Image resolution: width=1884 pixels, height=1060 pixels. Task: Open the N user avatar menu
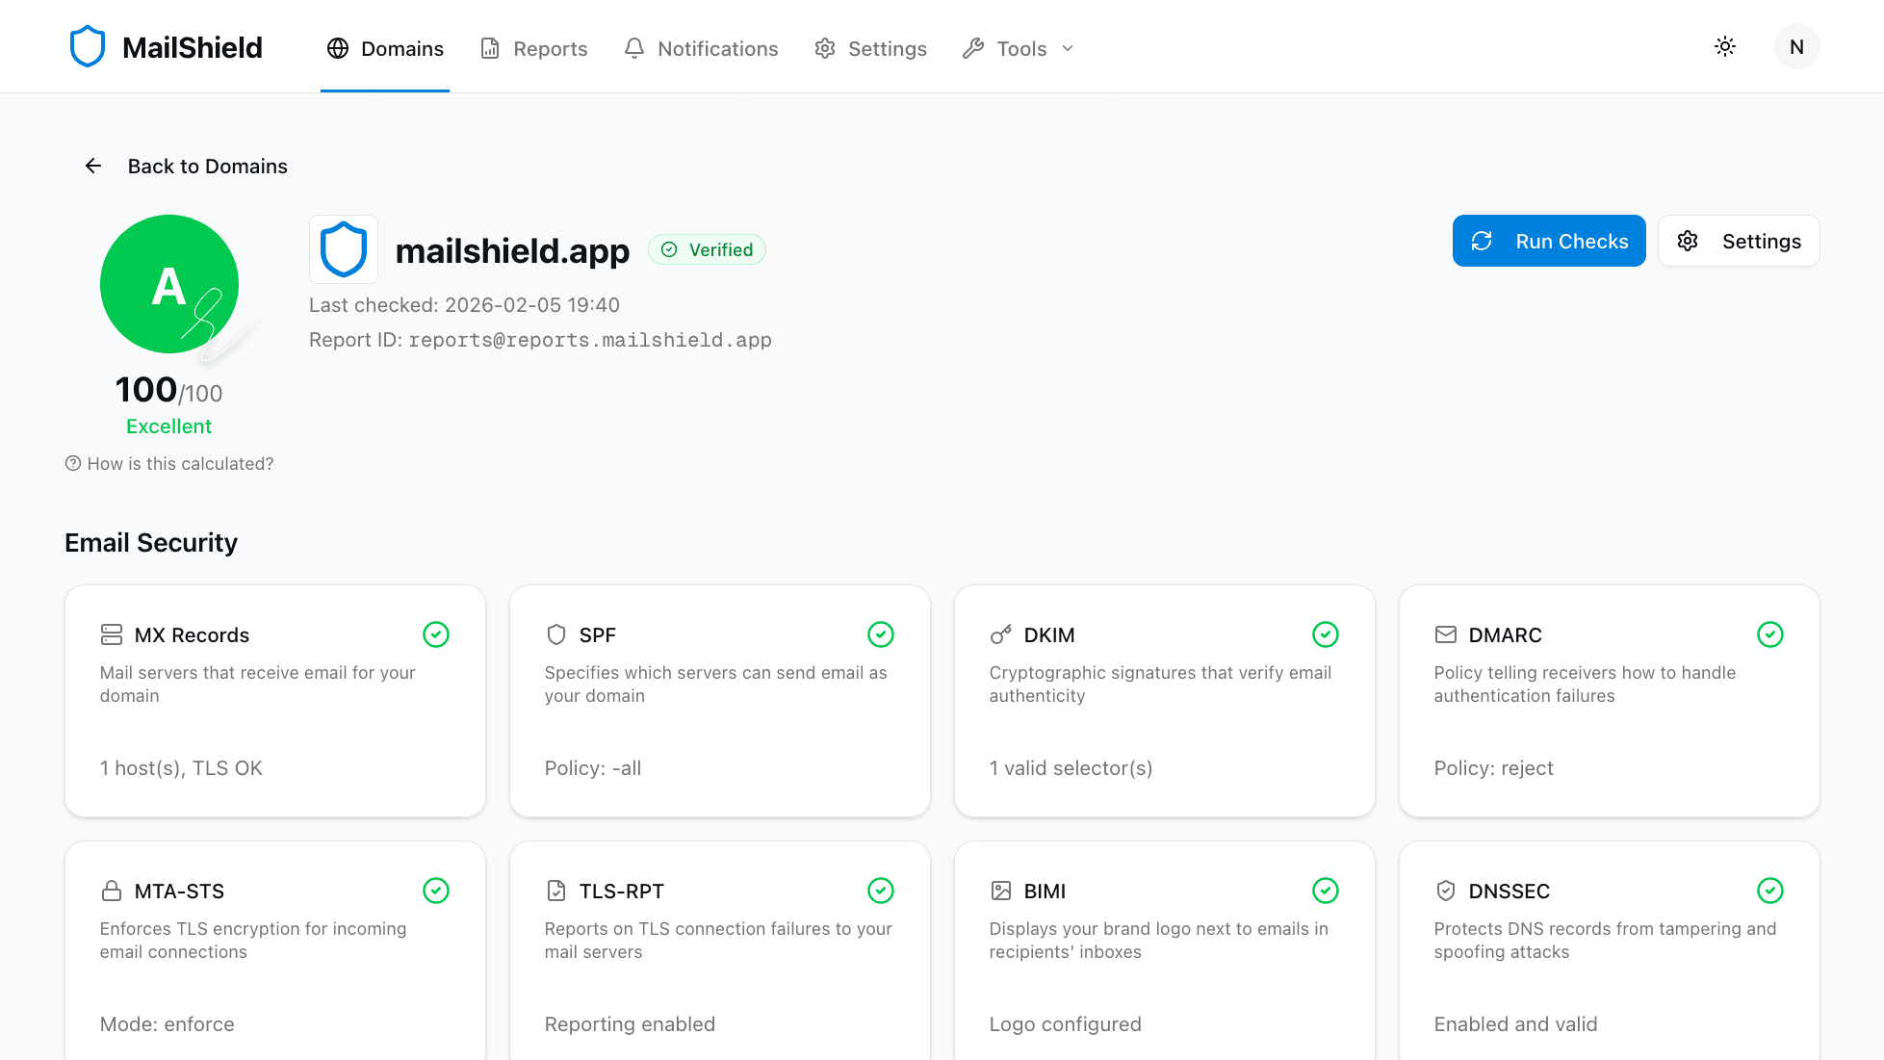tap(1796, 46)
